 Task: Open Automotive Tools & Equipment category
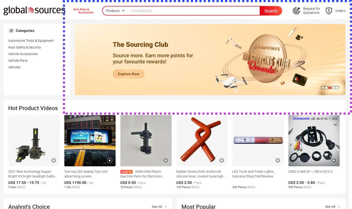point(31,41)
